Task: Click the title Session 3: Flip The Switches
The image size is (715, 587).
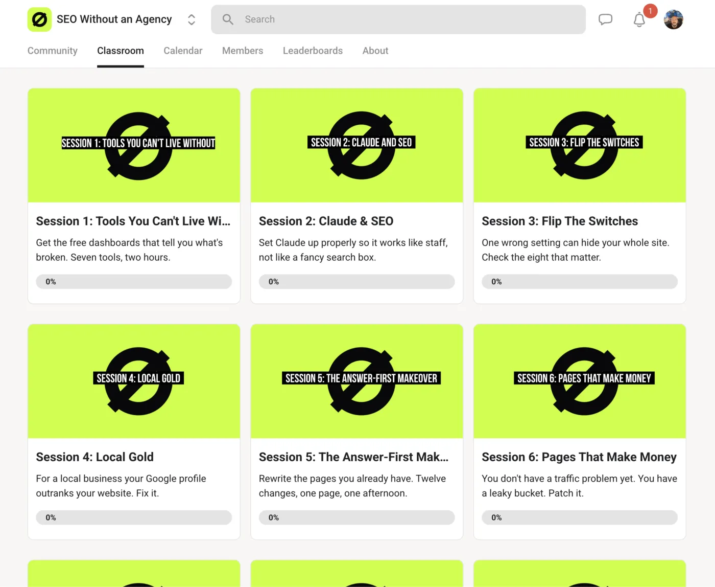Action: (x=560, y=221)
